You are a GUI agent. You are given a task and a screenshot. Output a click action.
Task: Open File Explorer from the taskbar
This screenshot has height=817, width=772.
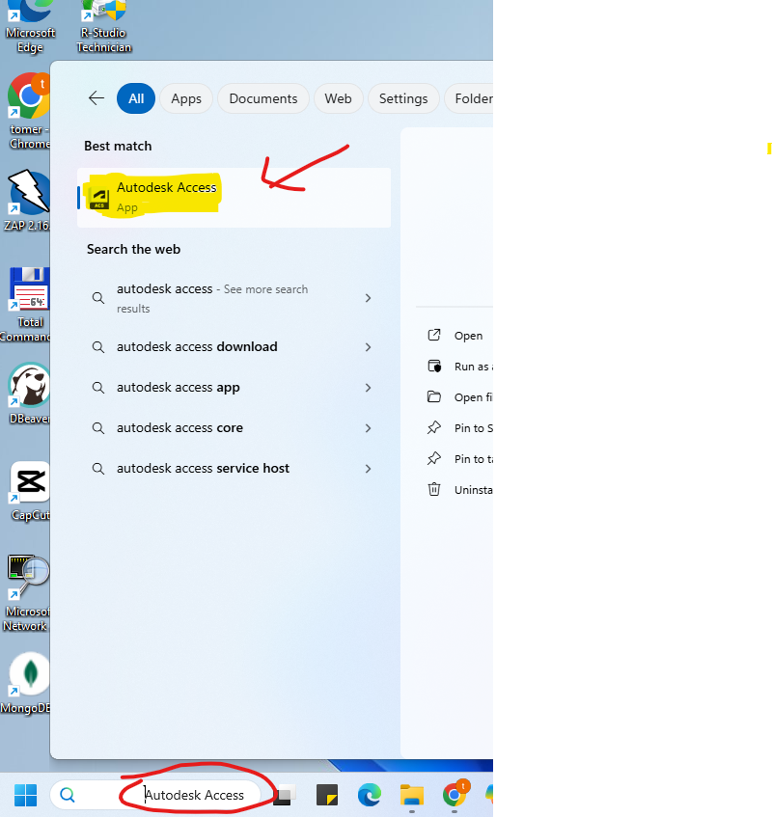pos(412,795)
